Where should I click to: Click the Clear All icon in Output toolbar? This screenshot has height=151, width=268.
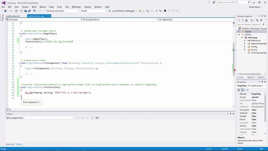92,118
